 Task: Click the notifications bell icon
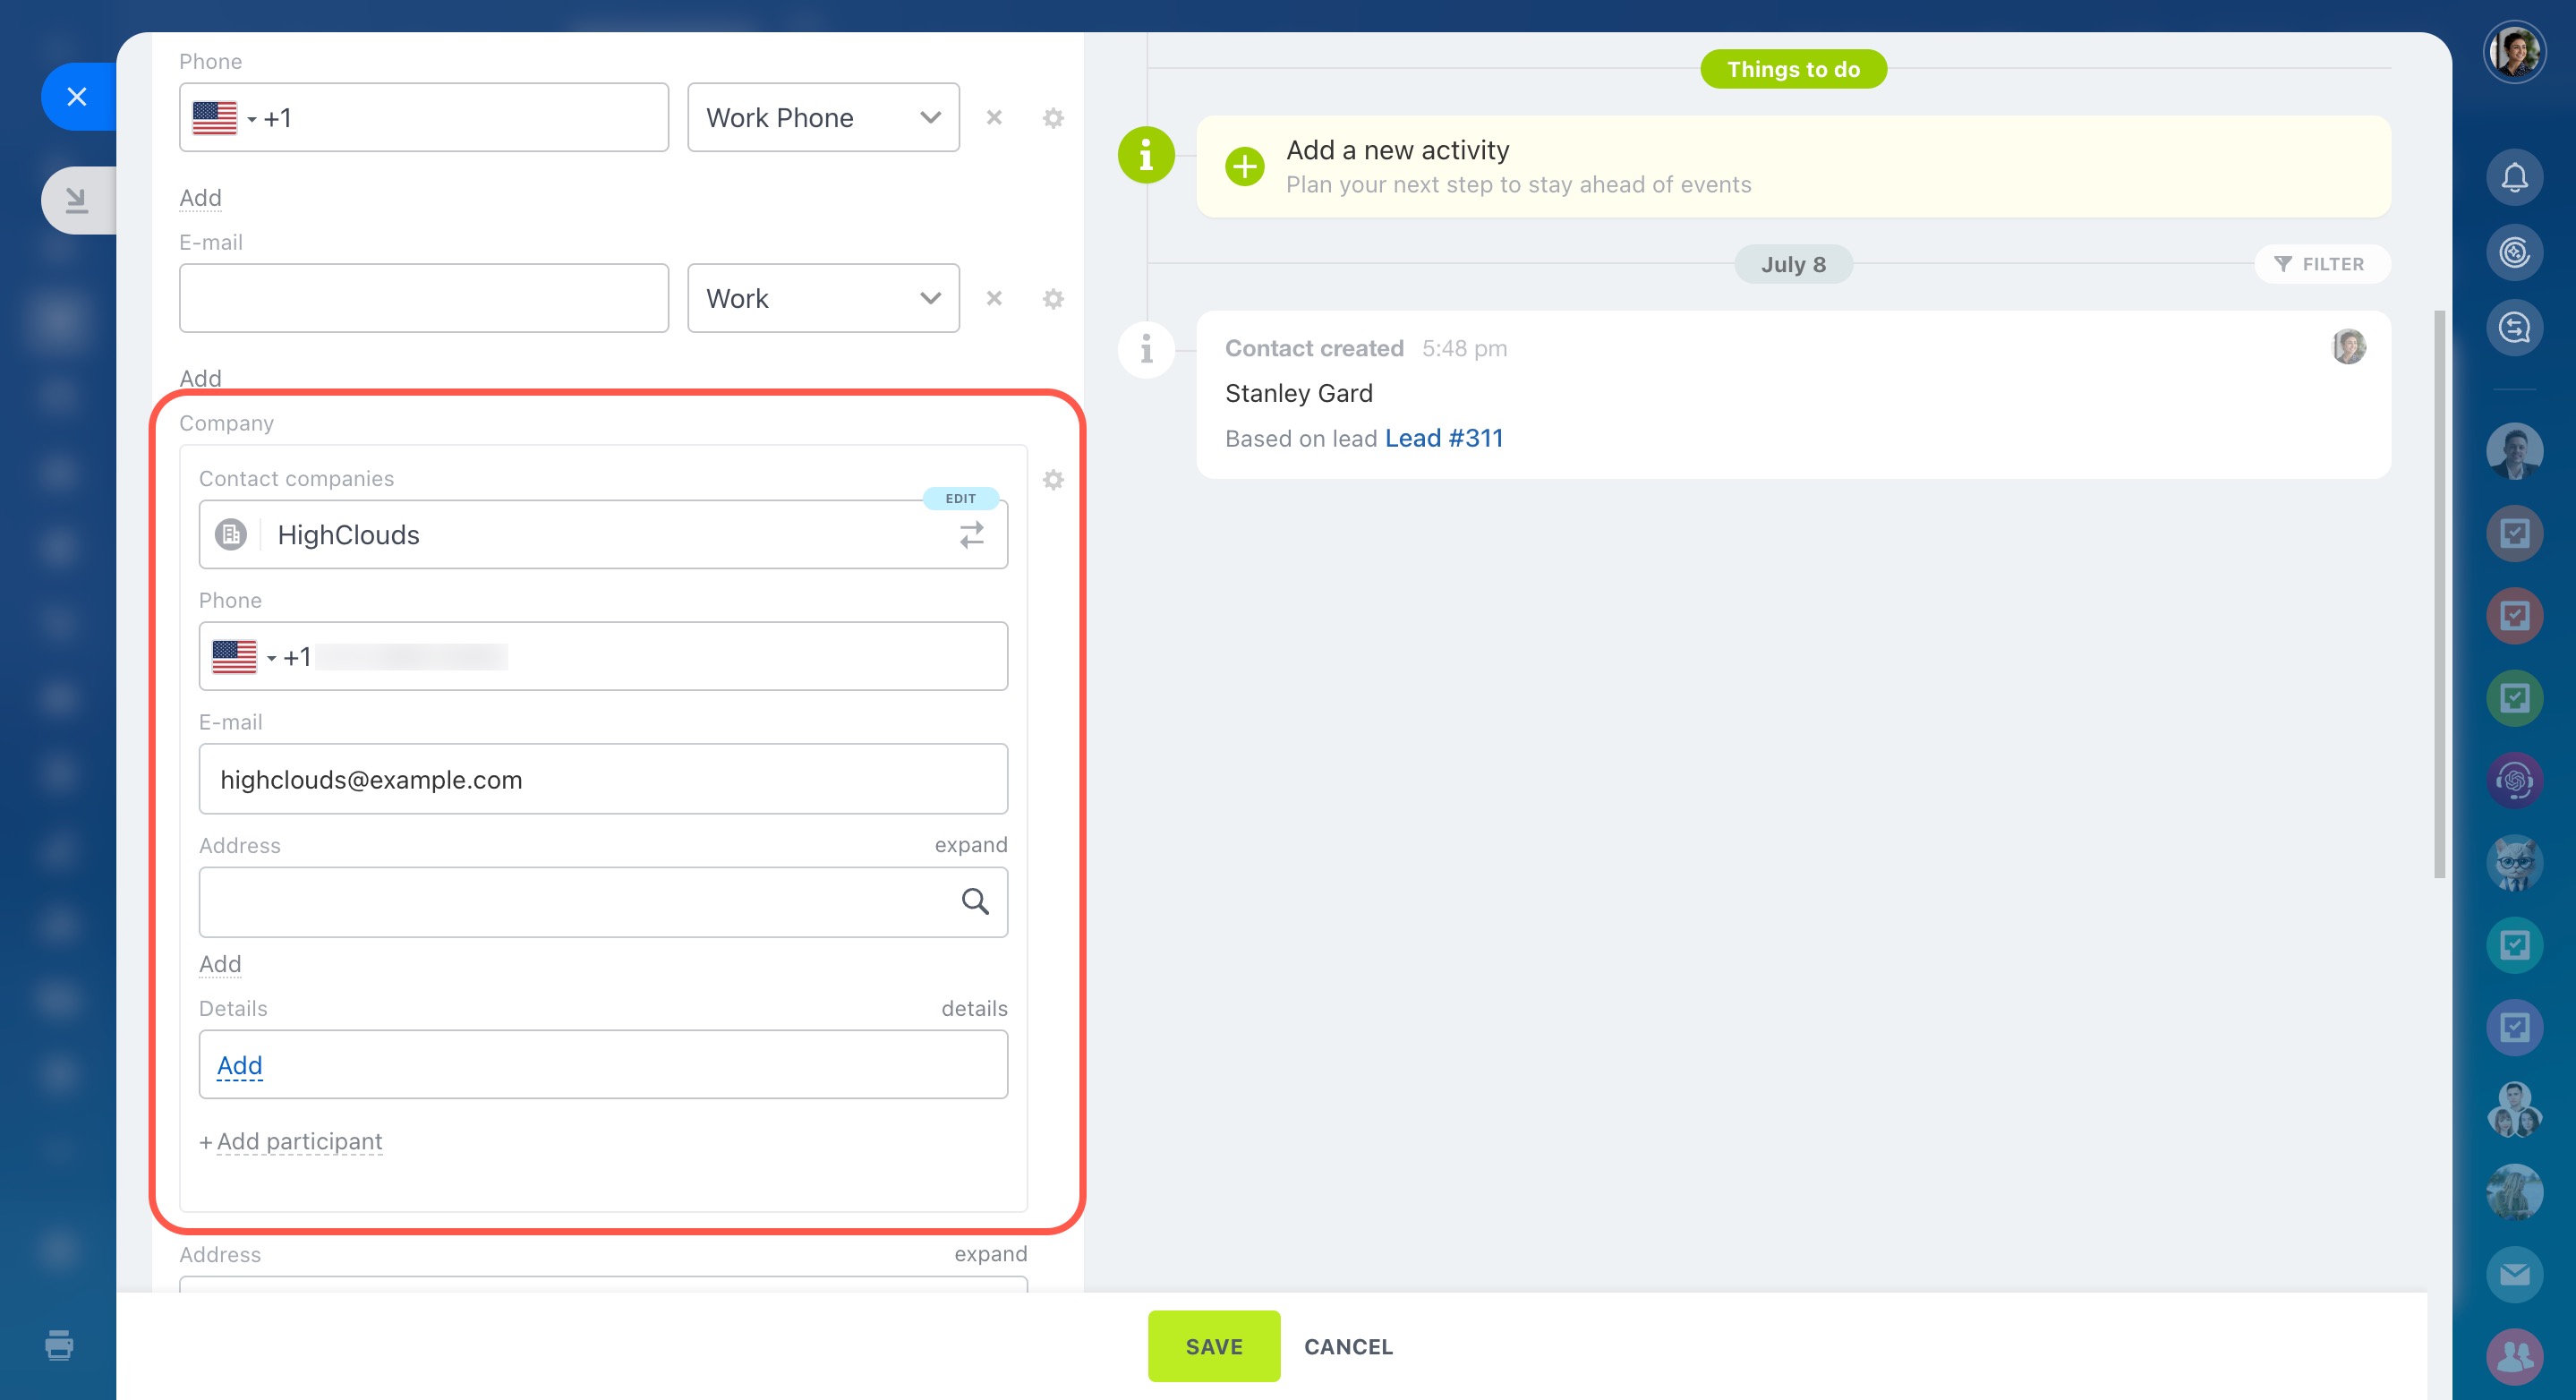click(2513, 178)
